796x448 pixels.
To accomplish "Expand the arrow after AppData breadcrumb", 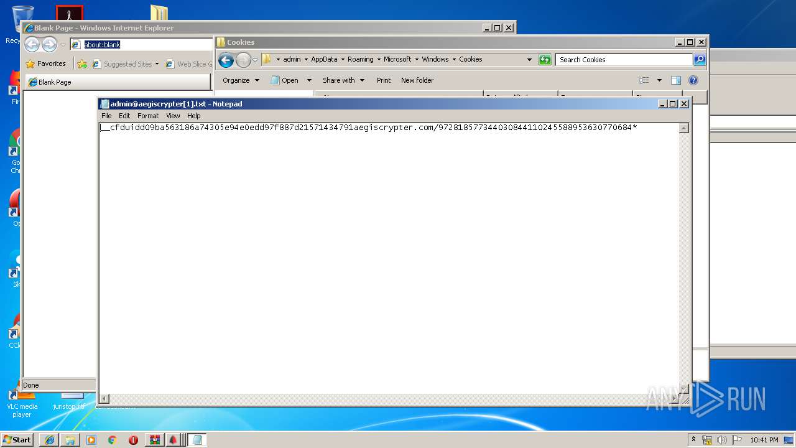I will pyautogui.click(x=343, y=60).
